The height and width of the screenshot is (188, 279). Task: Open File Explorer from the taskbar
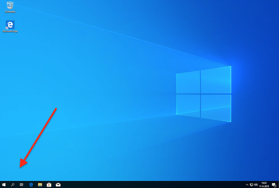(x=40, y=185)
